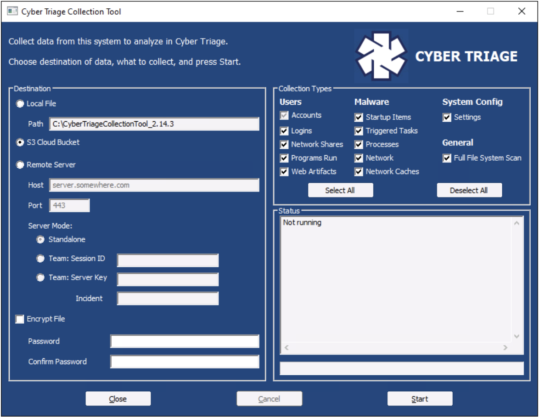Click the 'Malware' column heading
The image size is (539, 417).
(x=371, y=102)
